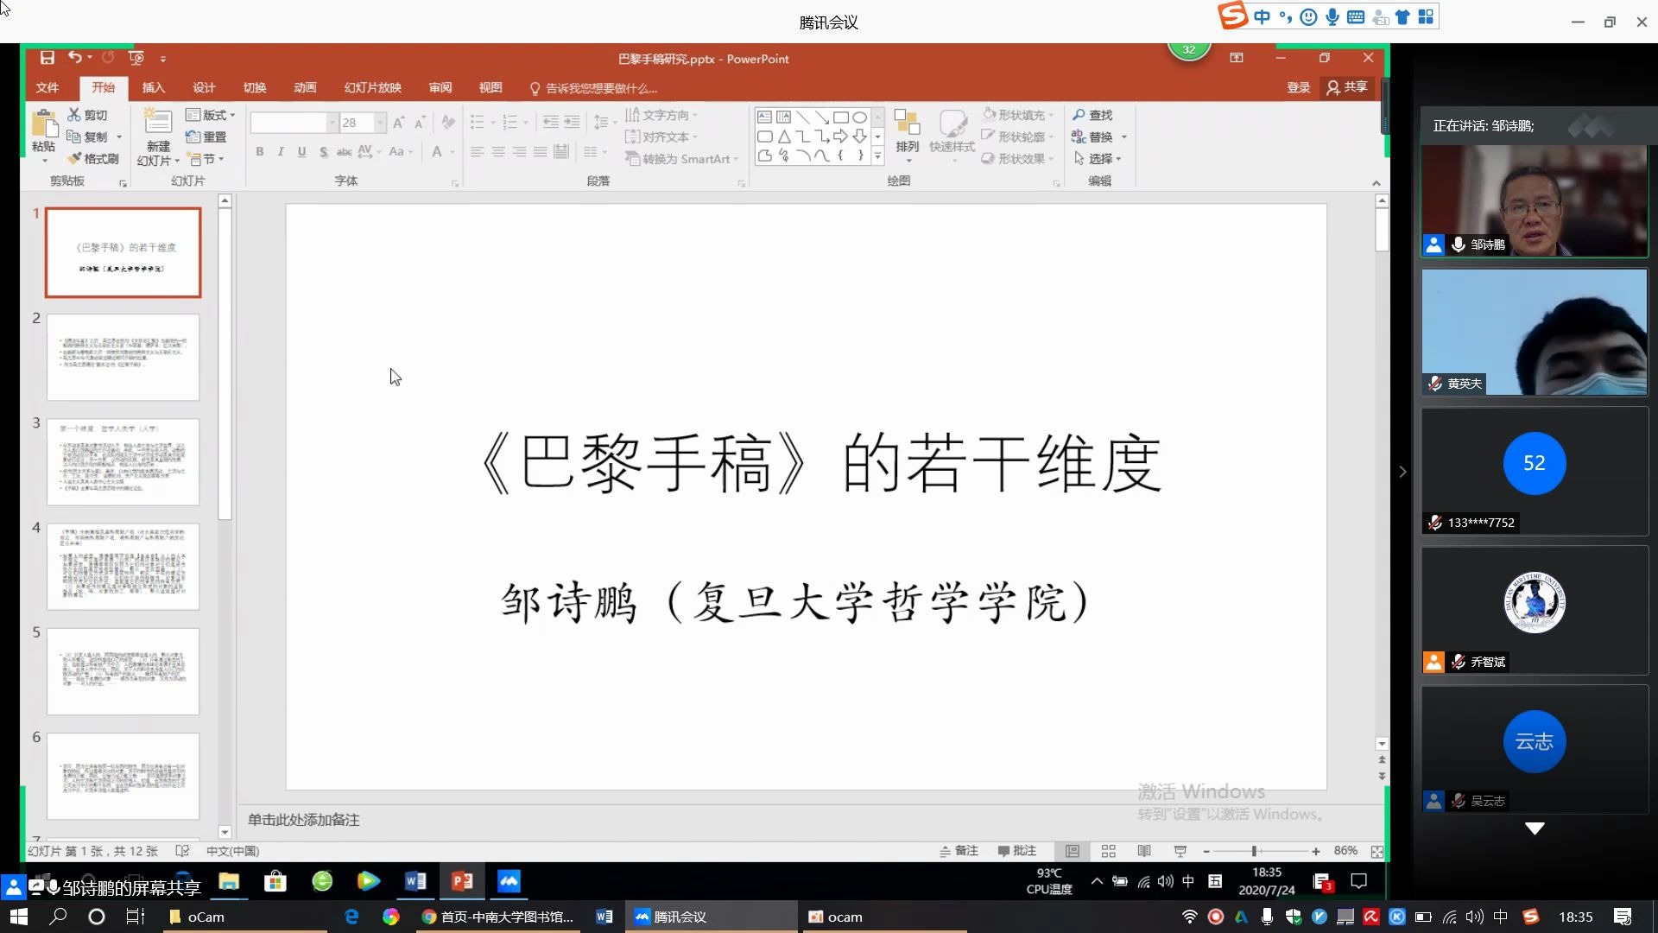1658x933 pixels.
Task: Open Windows Start menu
Action: pos(19,917)
